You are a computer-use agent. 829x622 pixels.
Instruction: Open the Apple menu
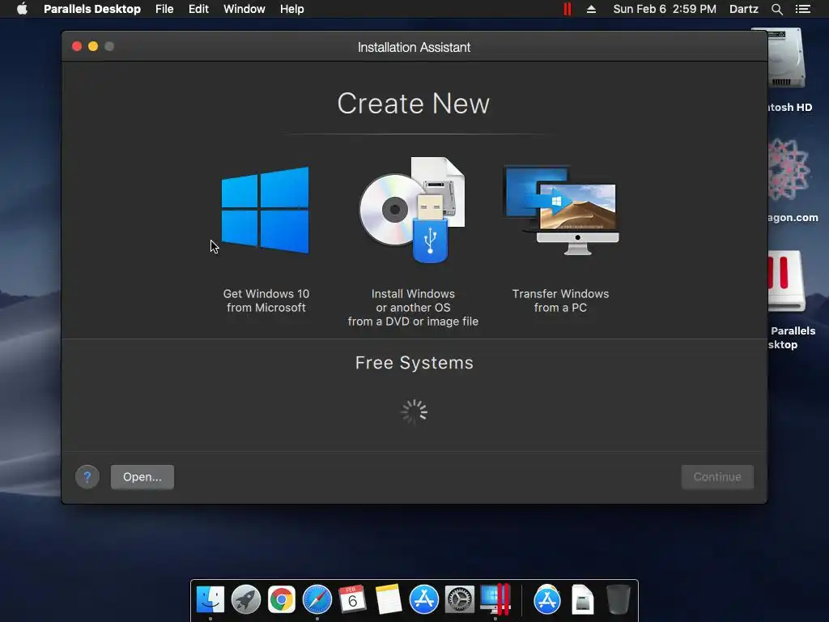pos(22,9)
